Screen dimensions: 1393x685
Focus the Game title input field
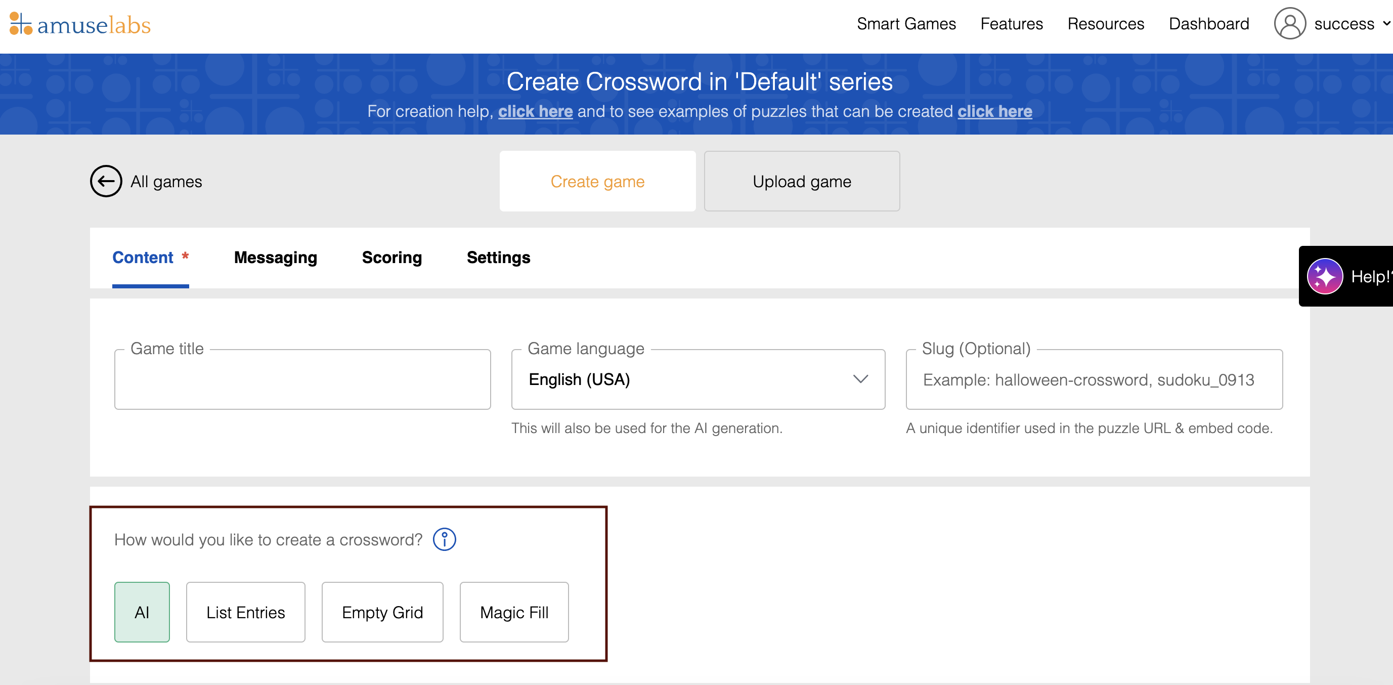pos(302,379)
